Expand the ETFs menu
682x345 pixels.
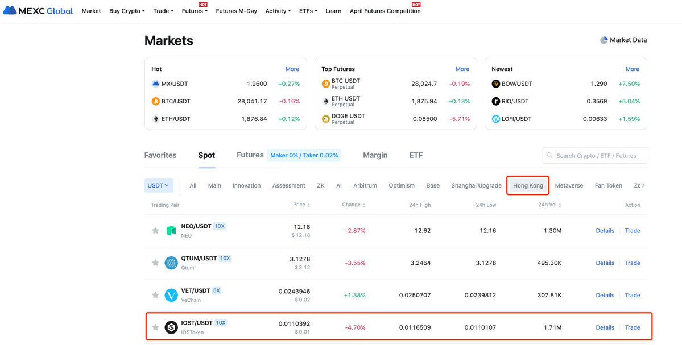[308, 11]
